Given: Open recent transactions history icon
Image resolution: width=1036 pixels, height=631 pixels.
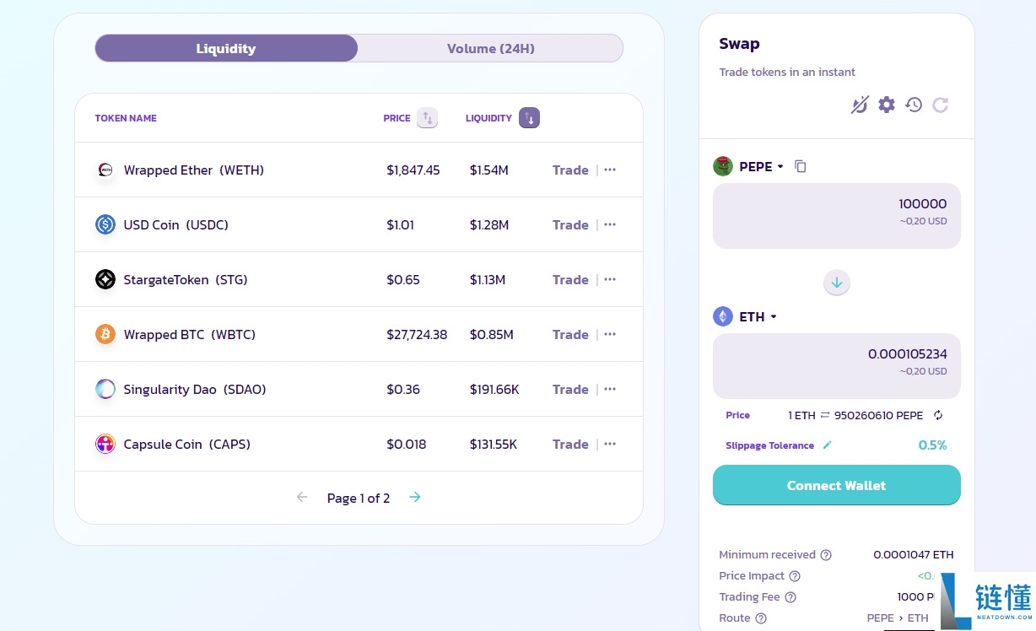Looking at the screenshot, I should tap(914, 105).
